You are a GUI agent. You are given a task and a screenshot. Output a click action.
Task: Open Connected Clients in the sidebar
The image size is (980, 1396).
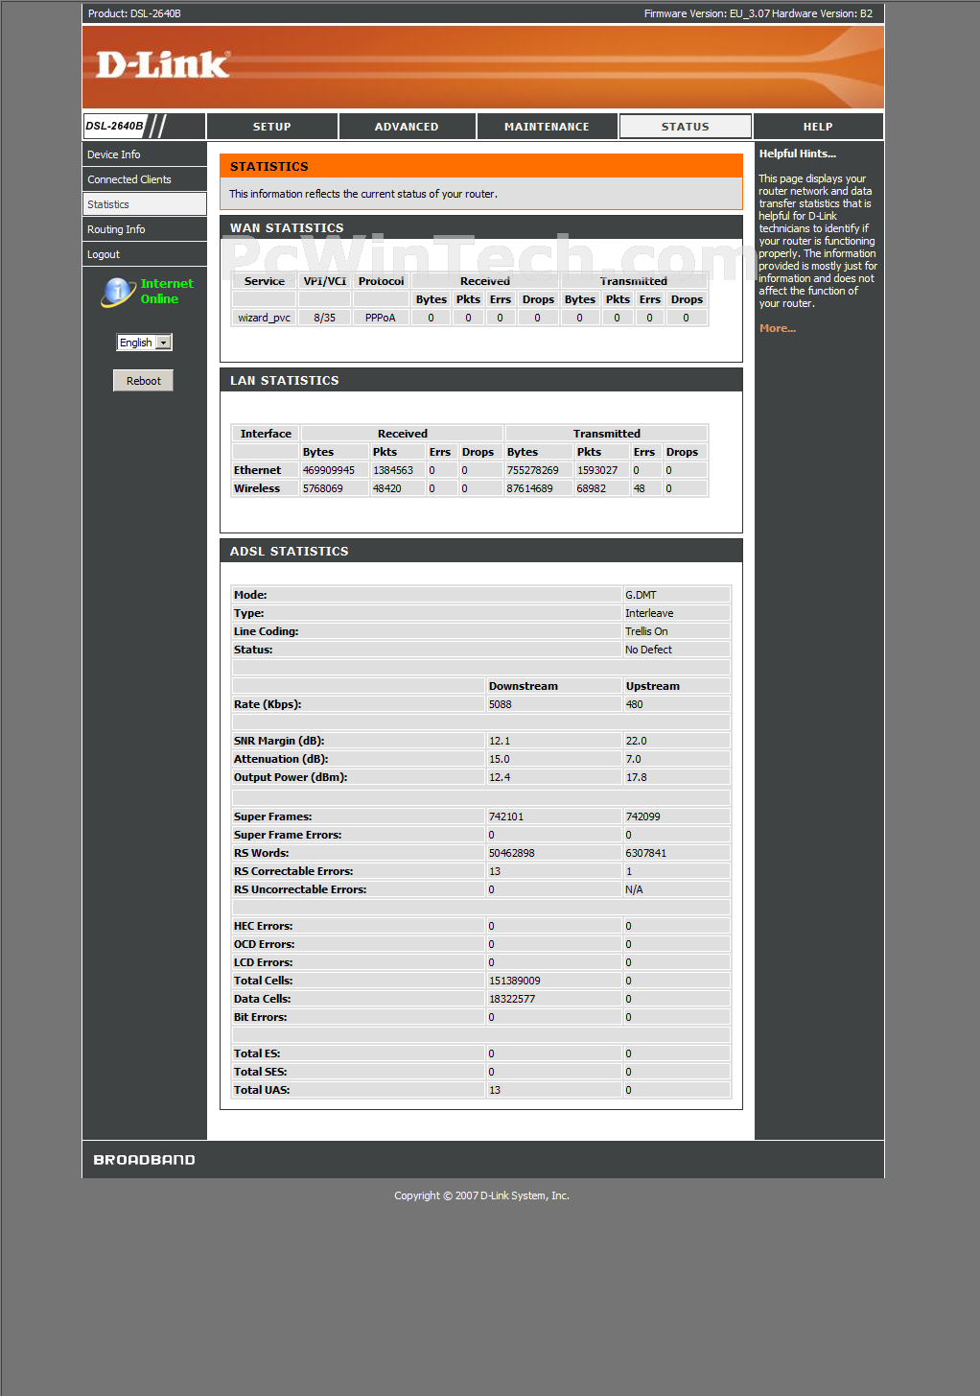[145, 179]
